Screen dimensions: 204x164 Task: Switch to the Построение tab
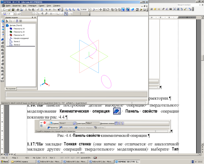(x=11, y=89)
